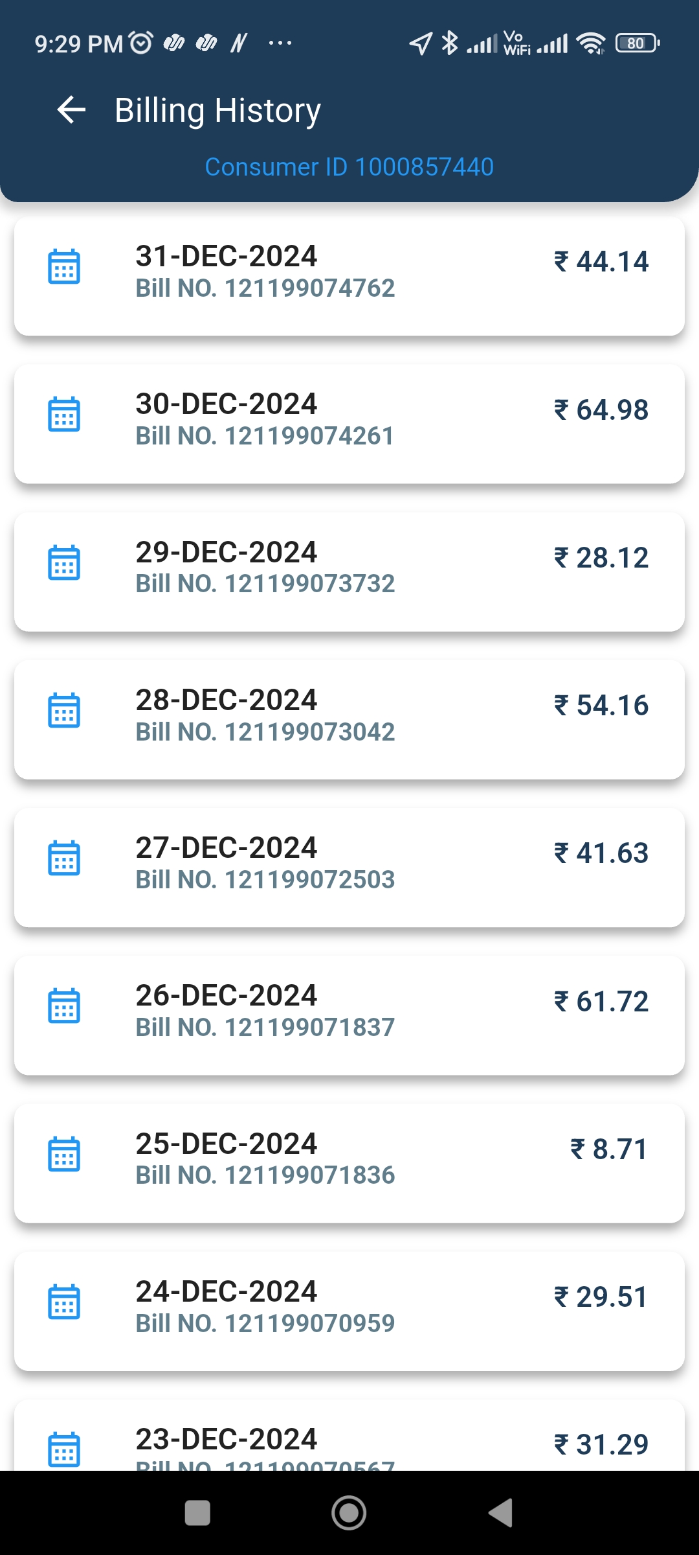Tap calendar icon for 25-DEC-2024 bill
The image size is (699, 1555).
coord(64,1154)
